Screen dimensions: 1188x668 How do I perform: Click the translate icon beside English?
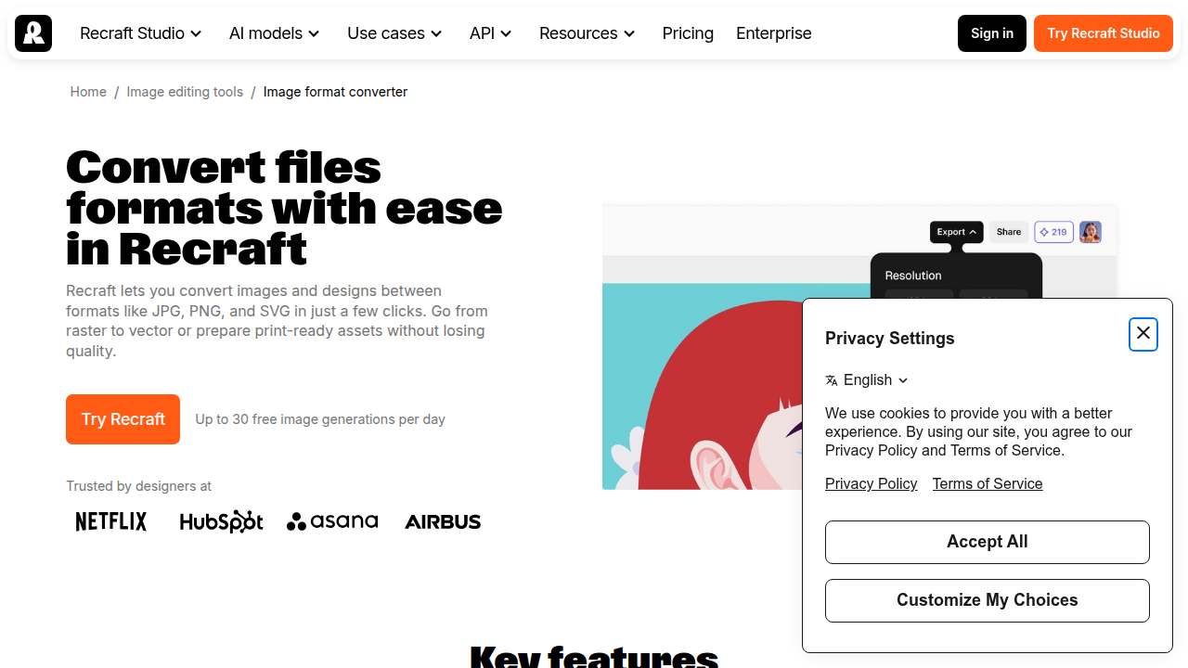832,380
